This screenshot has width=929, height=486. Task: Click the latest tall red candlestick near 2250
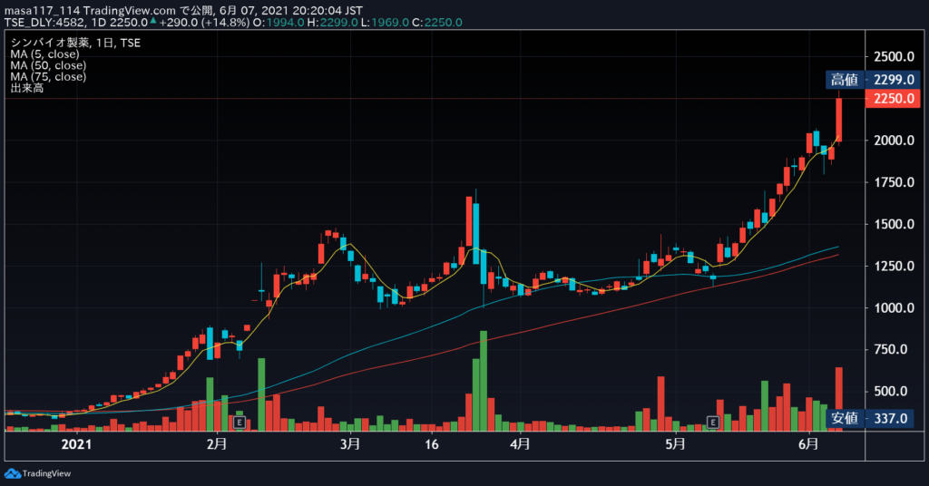[839, 119]
